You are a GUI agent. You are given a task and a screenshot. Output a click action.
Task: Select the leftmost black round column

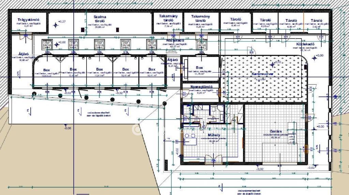coord(34,93)
